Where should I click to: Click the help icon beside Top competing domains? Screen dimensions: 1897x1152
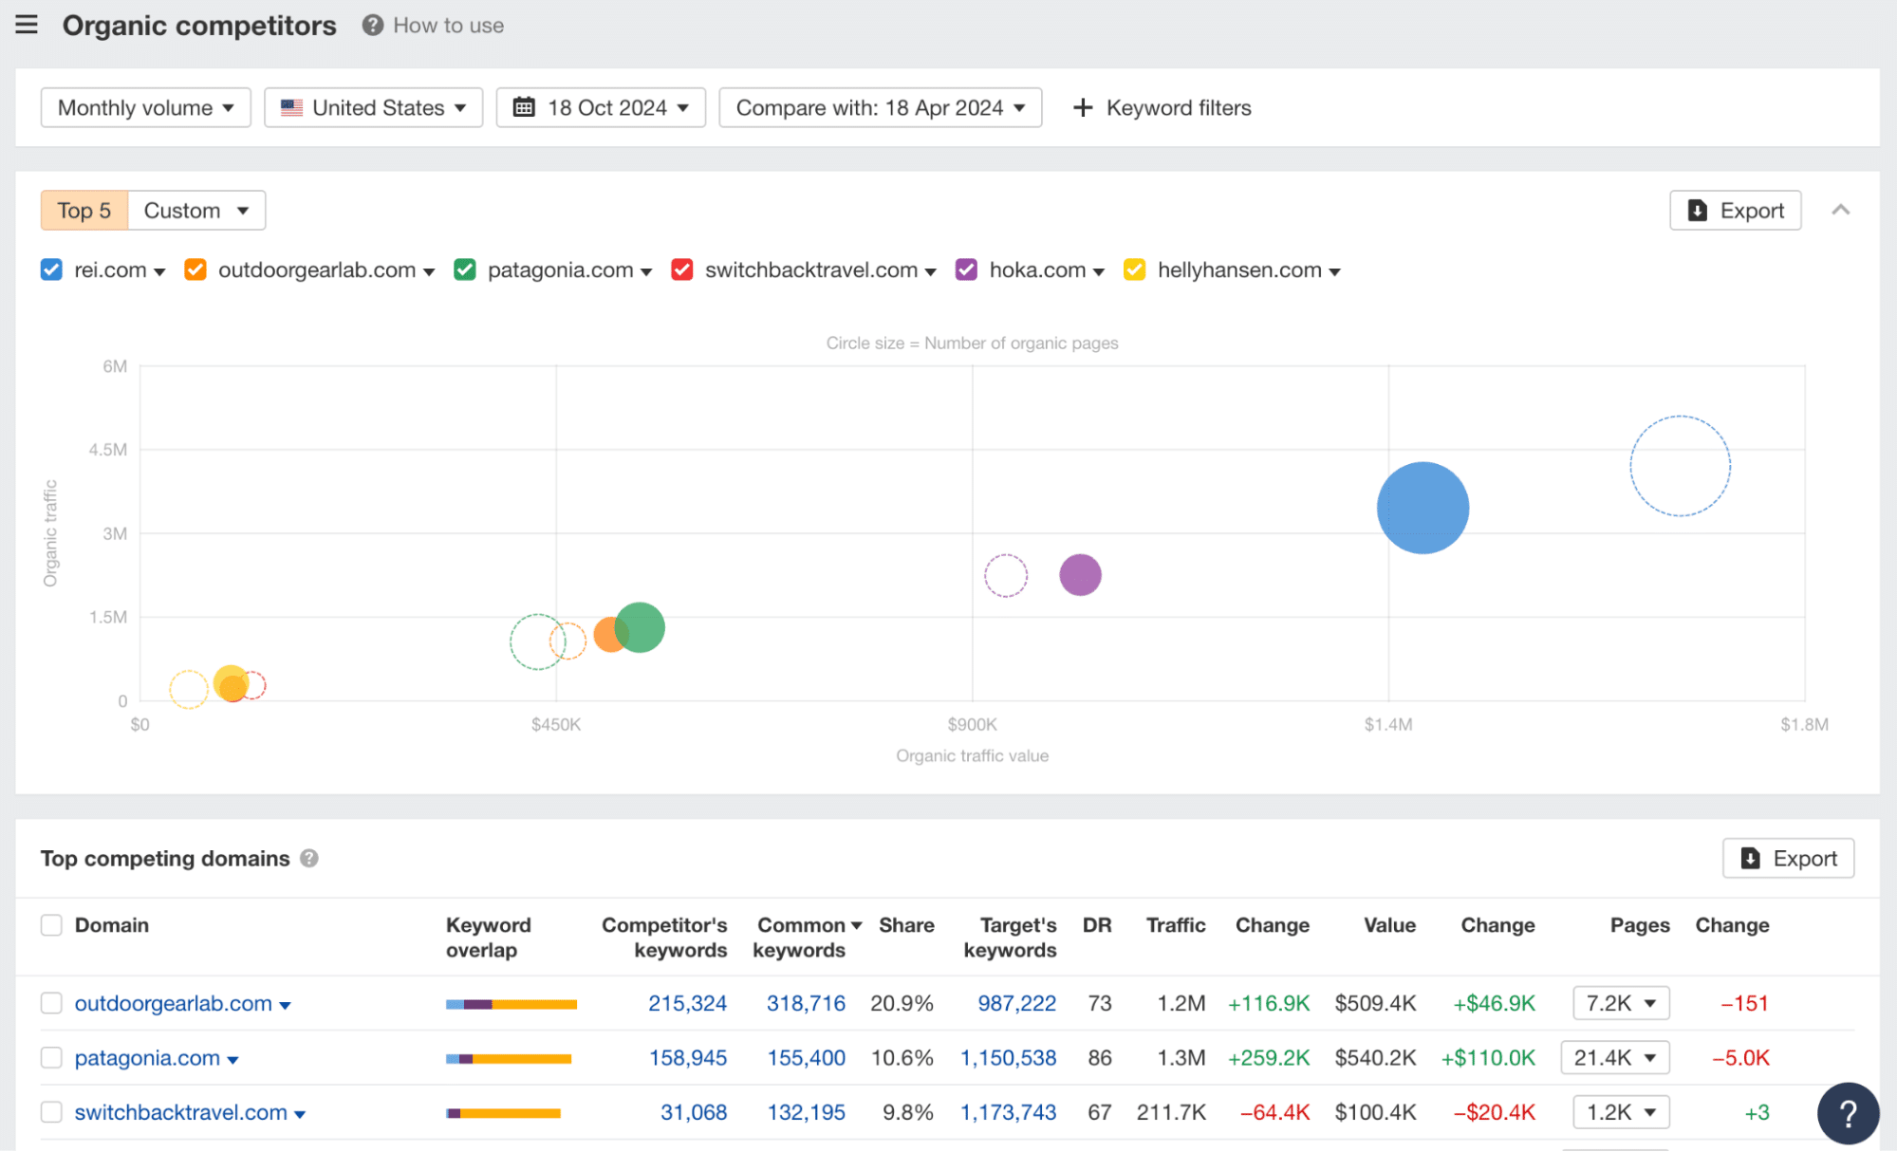click(x=309, y=859)
